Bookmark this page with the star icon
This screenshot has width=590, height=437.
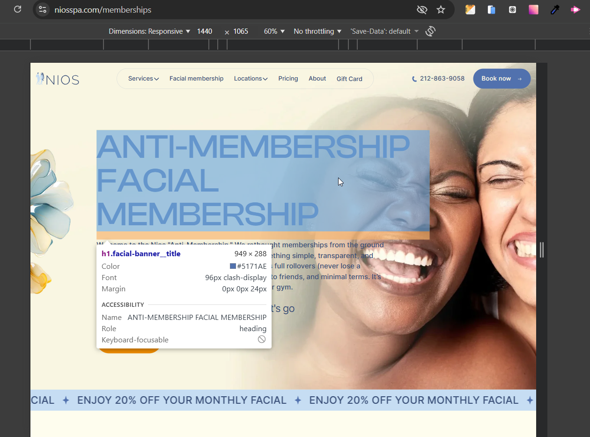(441, 9)
